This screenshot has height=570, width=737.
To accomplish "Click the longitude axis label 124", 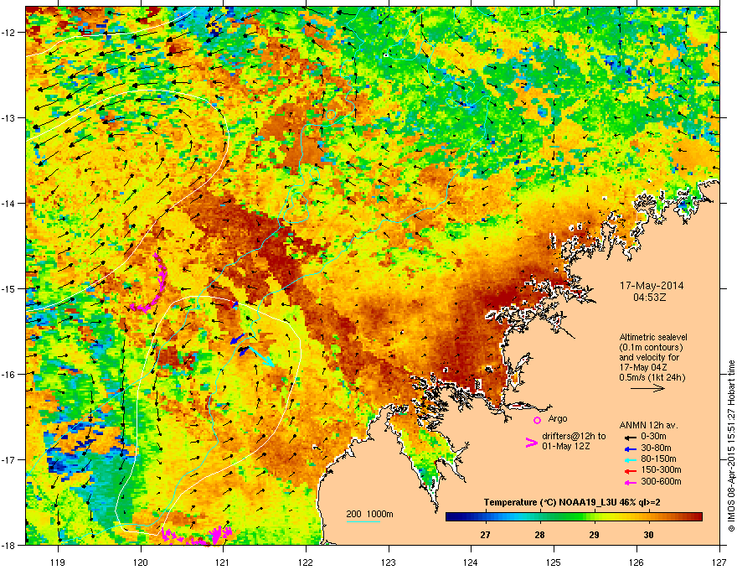I will [471, 562].
